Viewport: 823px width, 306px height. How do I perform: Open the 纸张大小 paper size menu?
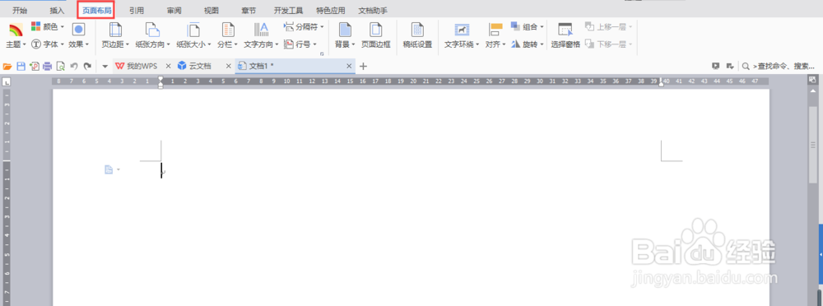193,35
